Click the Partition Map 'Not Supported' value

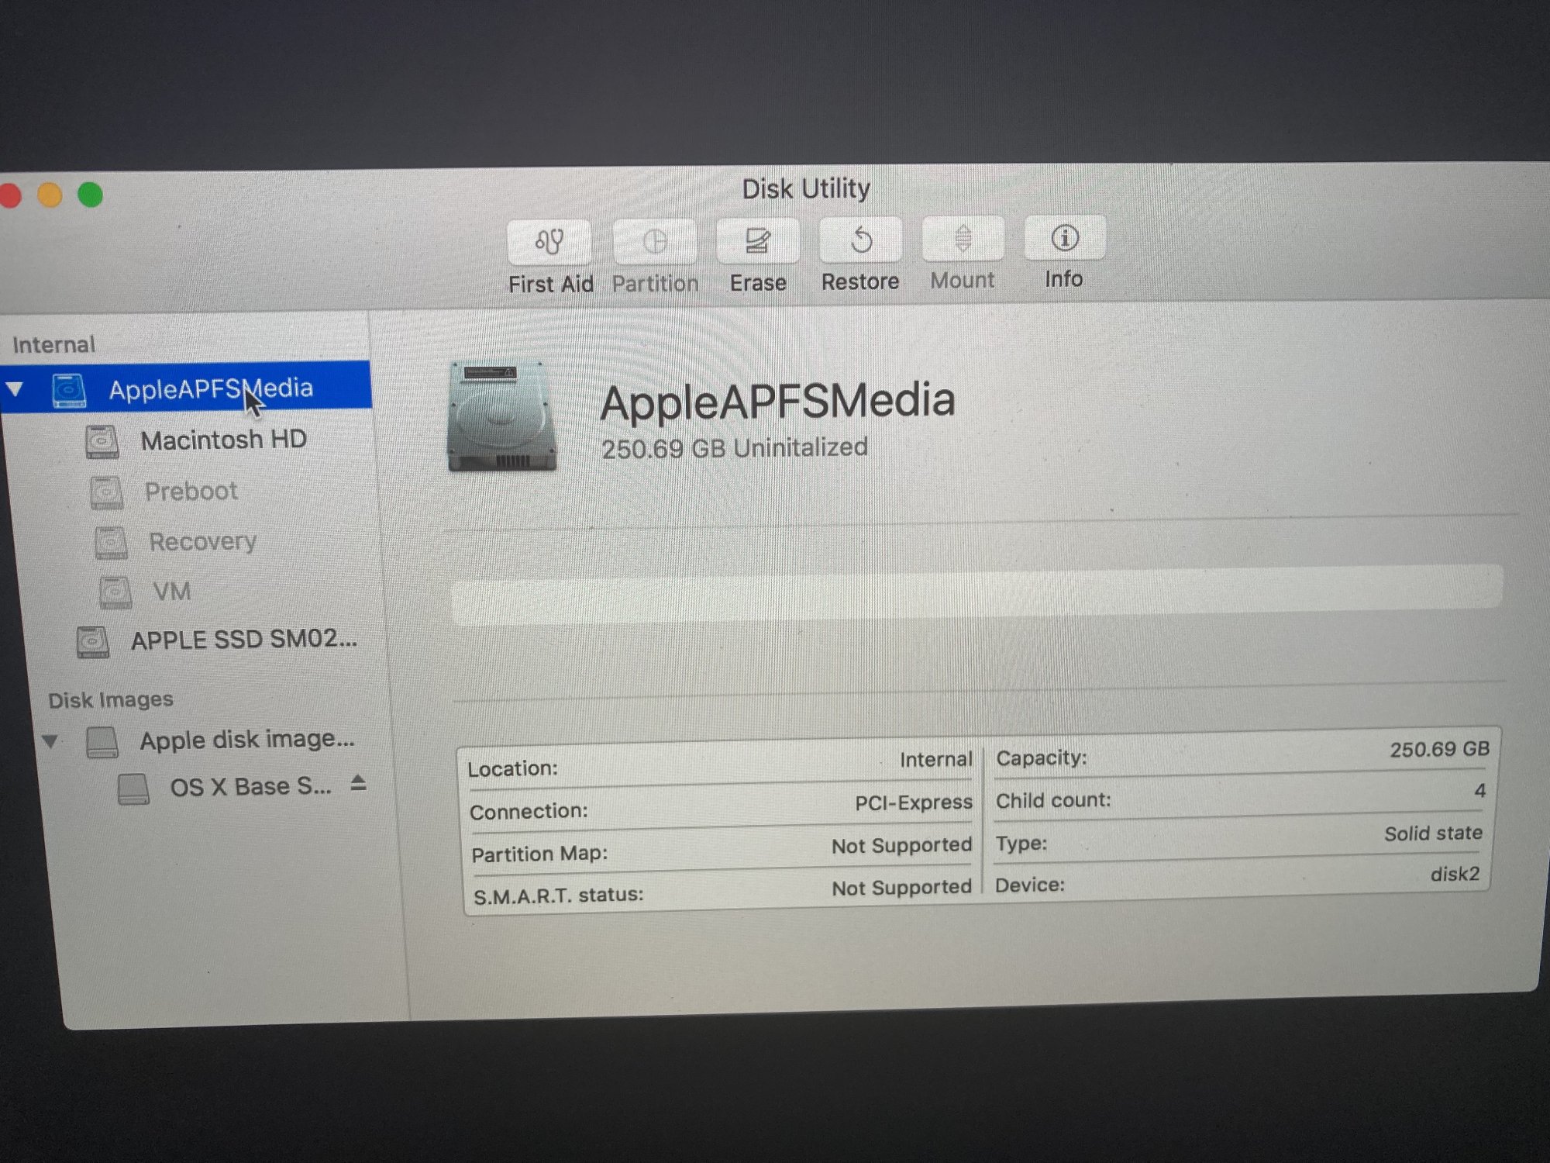[902, 846]
